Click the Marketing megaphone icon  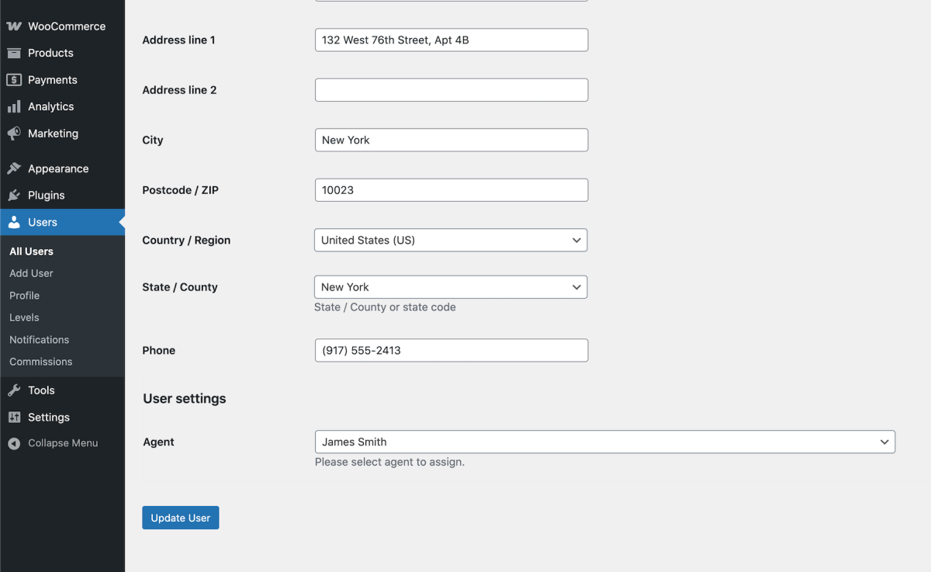click(14, 133)
